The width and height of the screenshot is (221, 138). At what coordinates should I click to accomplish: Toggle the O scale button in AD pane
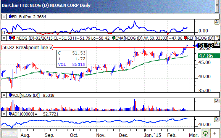point(216,119)
